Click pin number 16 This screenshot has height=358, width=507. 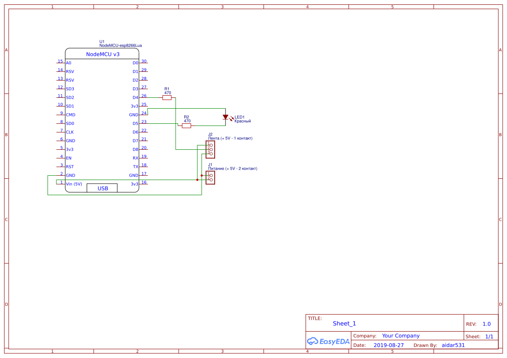tap(144, 182)
